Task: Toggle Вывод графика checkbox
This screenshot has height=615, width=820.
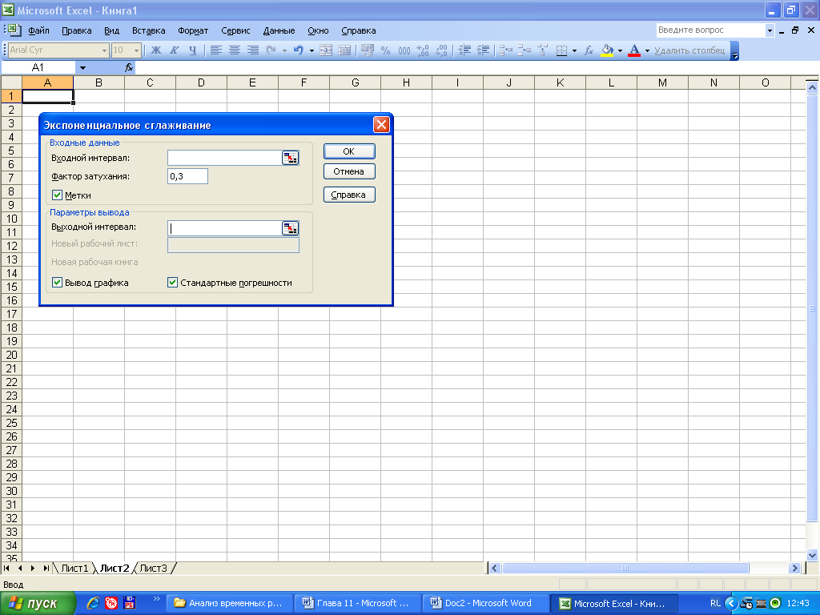Action: [58, 283]
